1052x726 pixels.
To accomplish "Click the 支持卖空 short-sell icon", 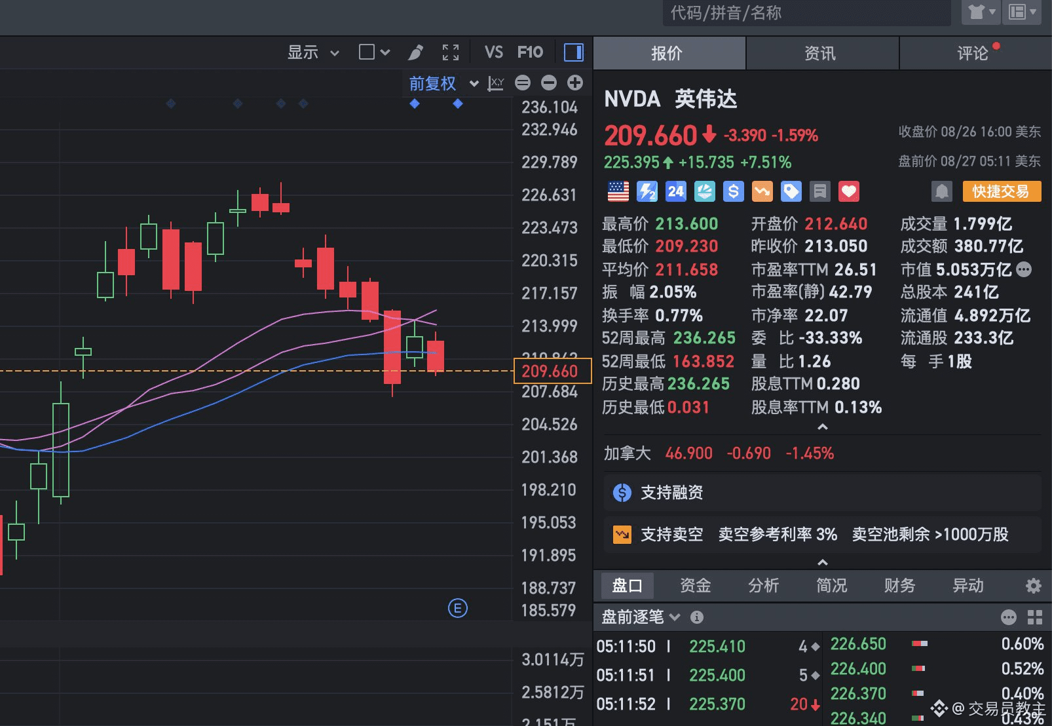I will pyautogui.click(x=622, y=535).
